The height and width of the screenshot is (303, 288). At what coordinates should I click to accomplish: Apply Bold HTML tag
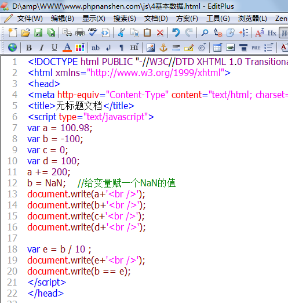coord(29,48)
